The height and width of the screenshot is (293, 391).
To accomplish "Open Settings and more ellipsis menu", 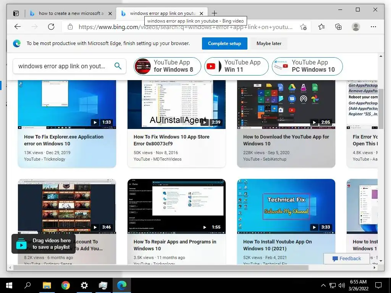I will [373, 27].
